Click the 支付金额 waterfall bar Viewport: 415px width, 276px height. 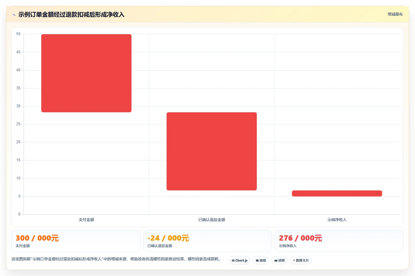tap(86, 73)
